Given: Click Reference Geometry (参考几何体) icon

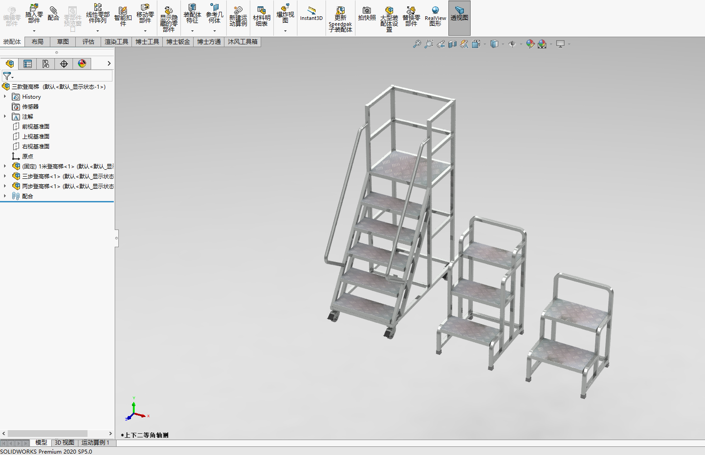Looking at the screenshot, I should 214,14.
